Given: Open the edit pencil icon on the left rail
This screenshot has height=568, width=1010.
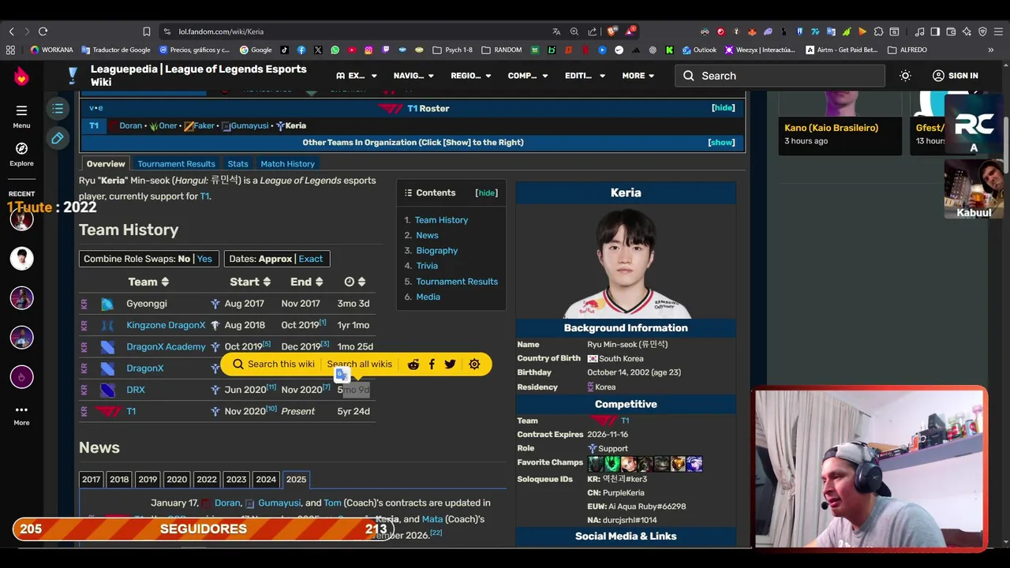Looking at the screenshot, I should tap(58, 139).
